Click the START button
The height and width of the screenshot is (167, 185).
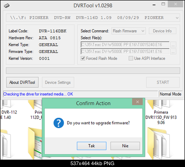[163, 82]
